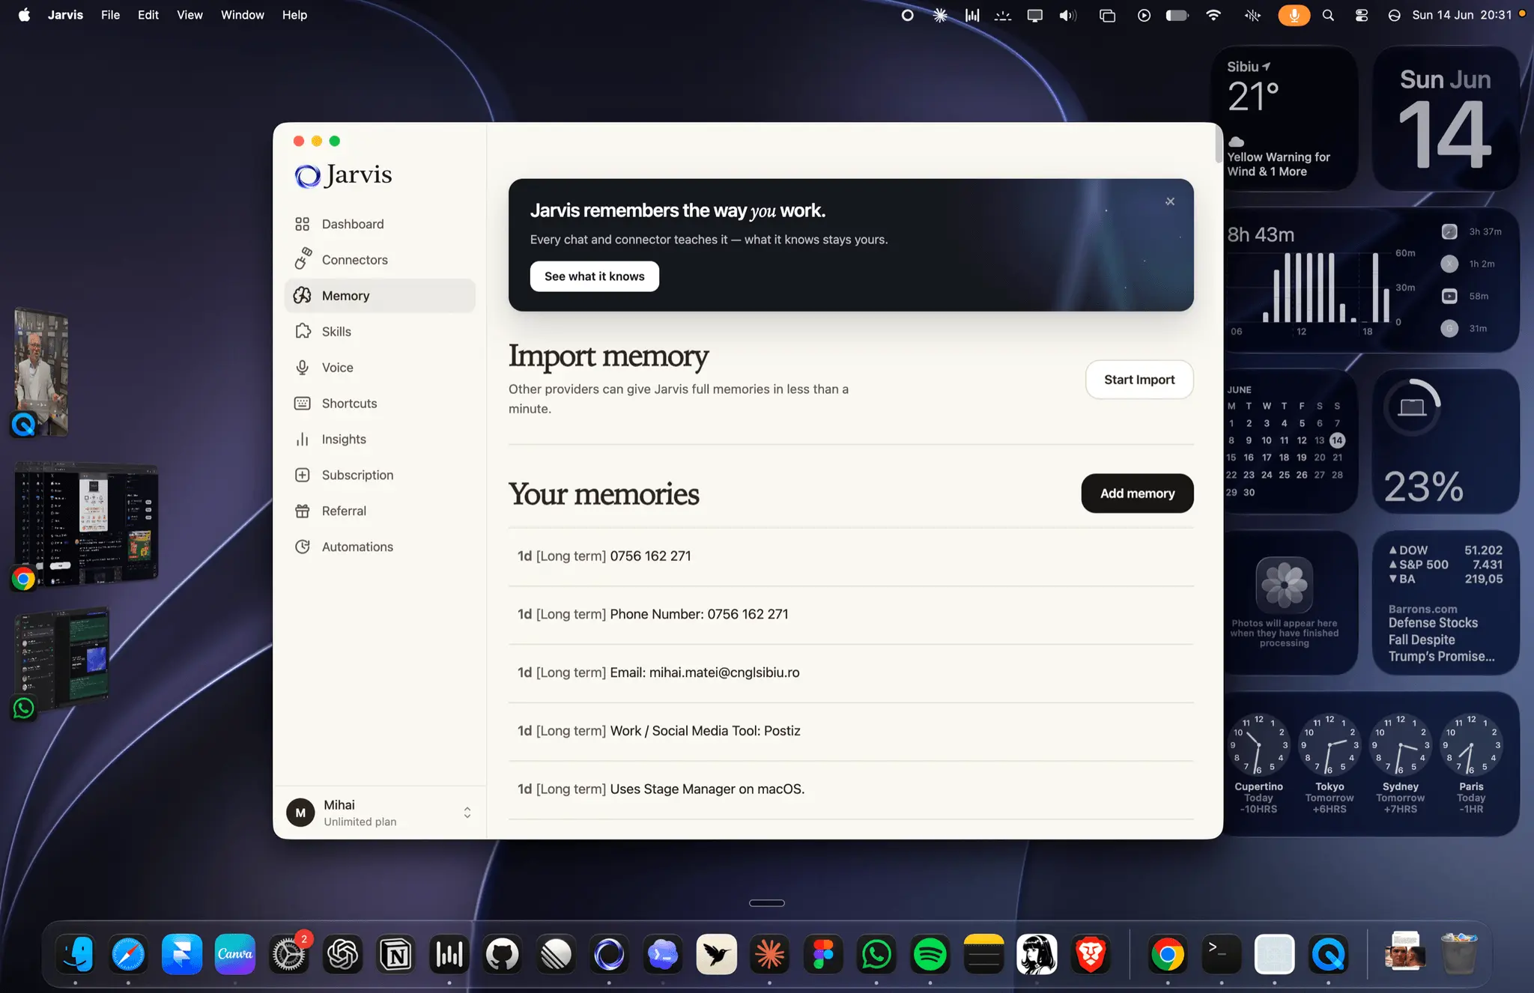This screenshot has height=993, width=1534.
Task: Open the Automations clock icon in the sidebar
Action: (303, 547)
